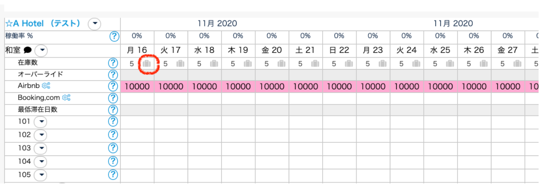Screen dimensions: 552x187
Task: Click the suitcase icon for Monday 16
Action: 147,64
